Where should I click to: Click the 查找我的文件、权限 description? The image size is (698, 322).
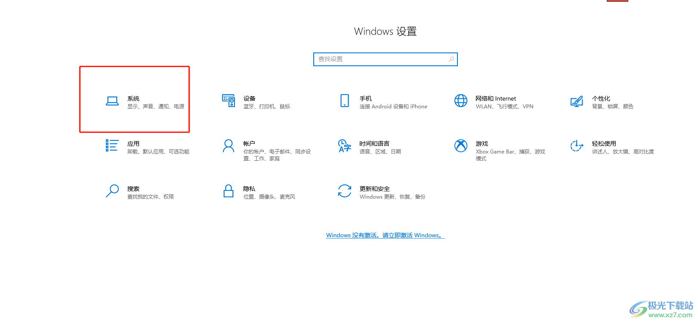pyautogui.click(x=151, y=197)
